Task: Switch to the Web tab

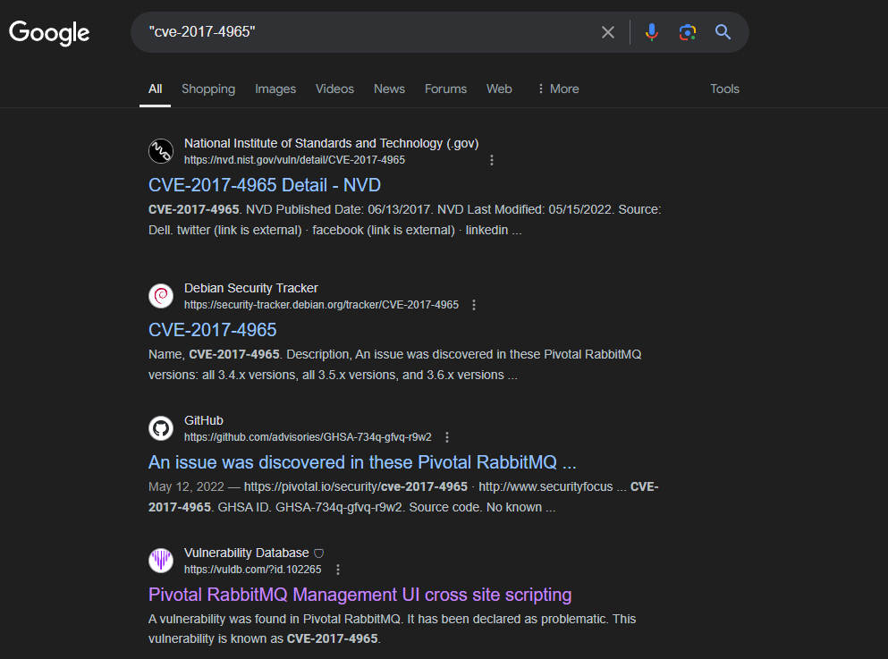Action: pyautogui.click(x=499, y=89)
